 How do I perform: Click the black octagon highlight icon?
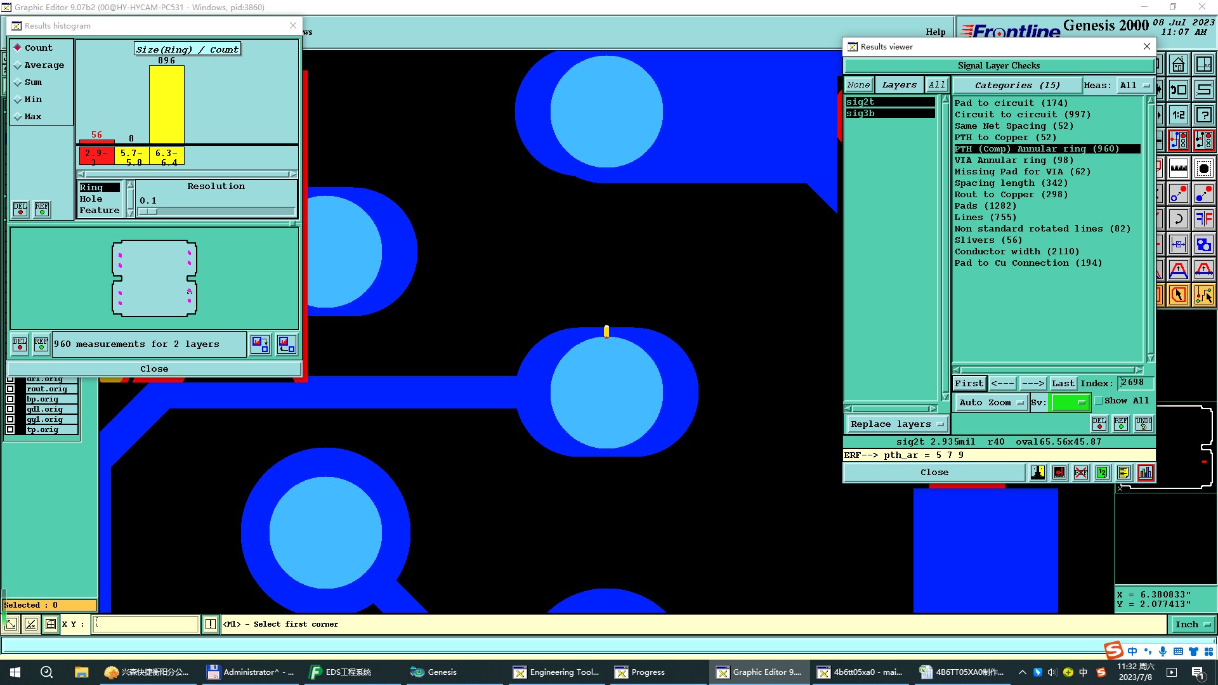tap(1203, 168)
